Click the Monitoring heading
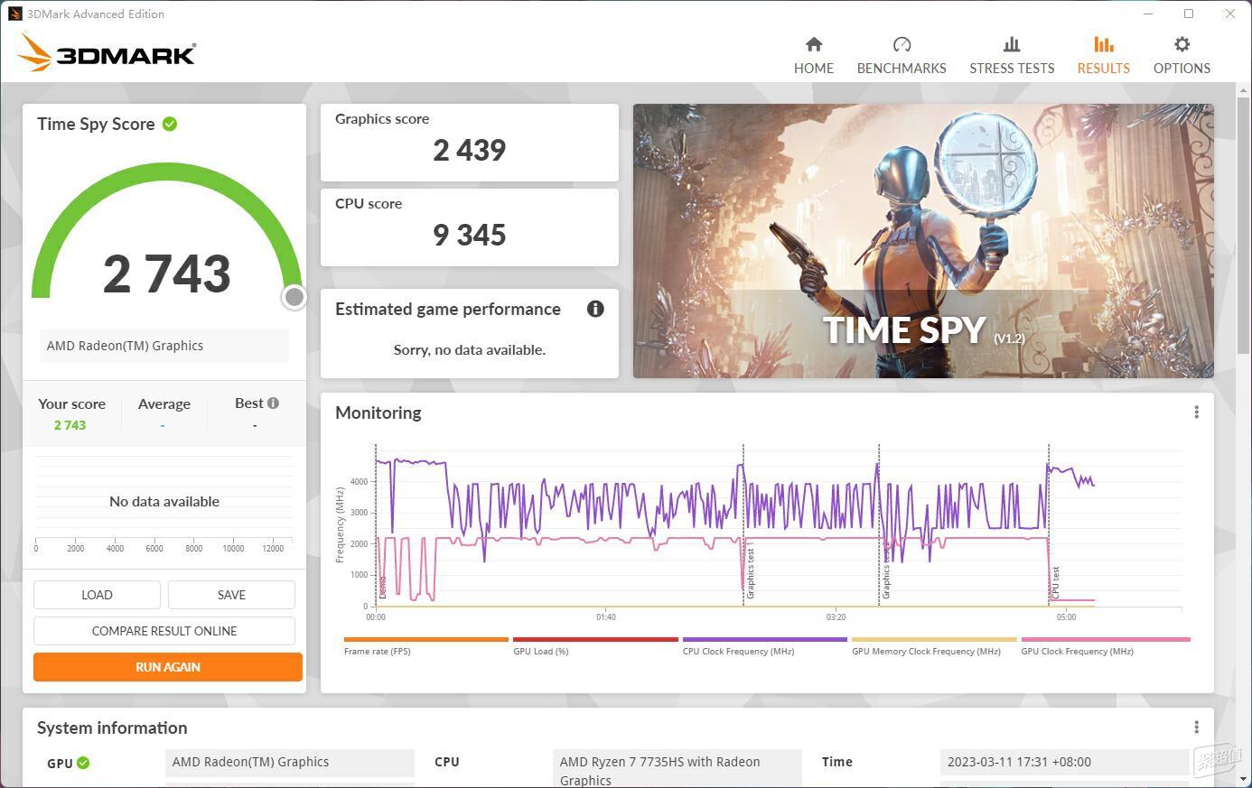This screenshot has width=1252, height=788. click(378, 413)
